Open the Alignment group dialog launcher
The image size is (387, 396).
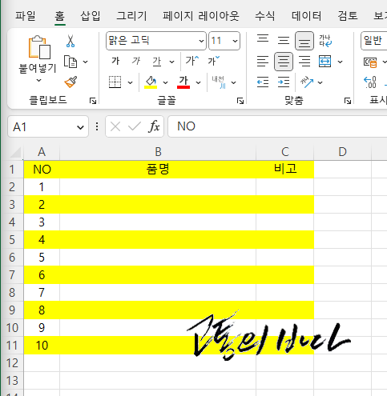(348, 101)
